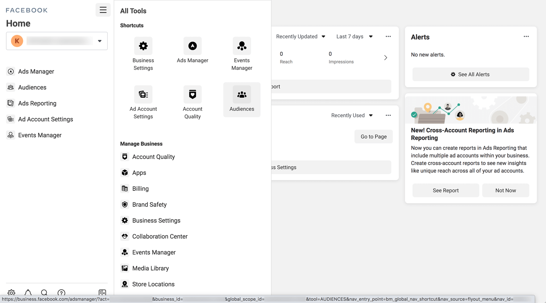Click the search magnifier icon in sidebar
This screenshot has height=303, width=546.
coord(44,292)
